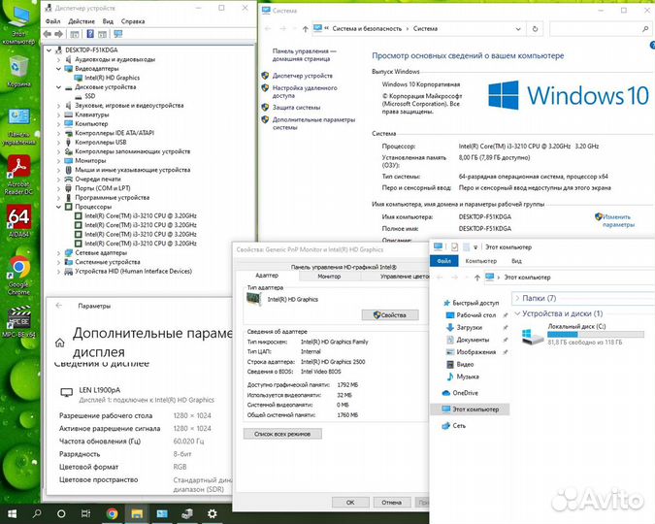The height and width of the screenshot is (524, 655).
Task: Select Загрузки in Explorer sidebar
Action: point(469,328)
